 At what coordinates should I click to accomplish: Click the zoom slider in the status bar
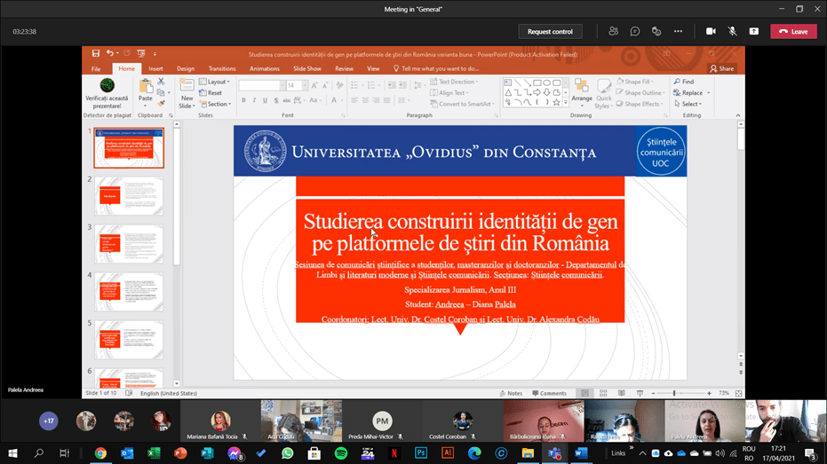point(674,393)
